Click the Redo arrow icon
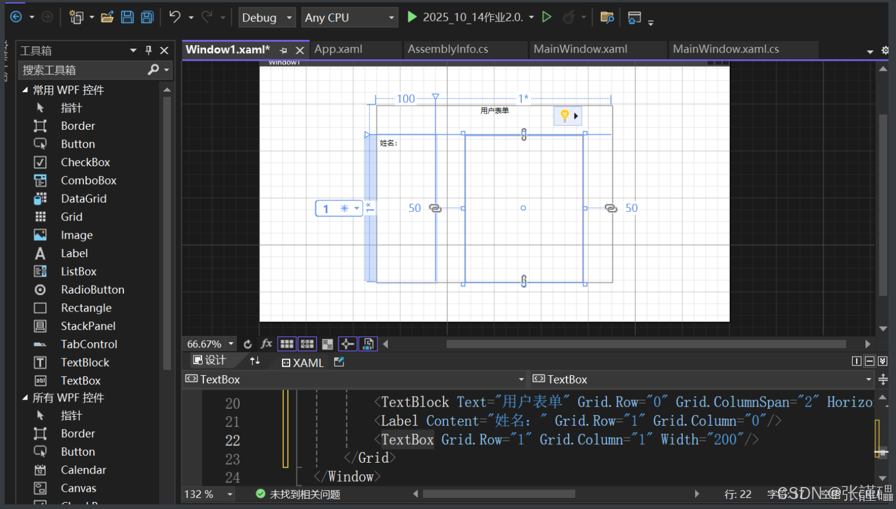The height and width of the screenshot is (509, 896). tap(207, 17)
